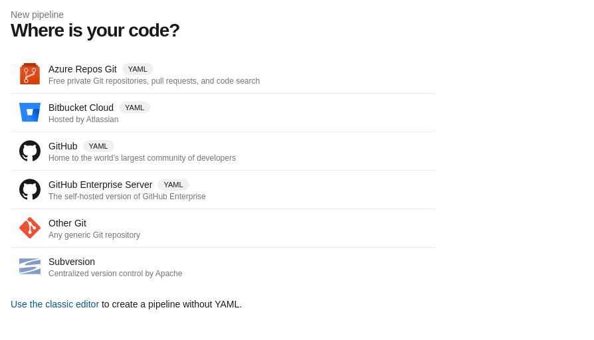Click the YAML badge beside GitHub
The image size is (594, 340).
coord(98,146)
